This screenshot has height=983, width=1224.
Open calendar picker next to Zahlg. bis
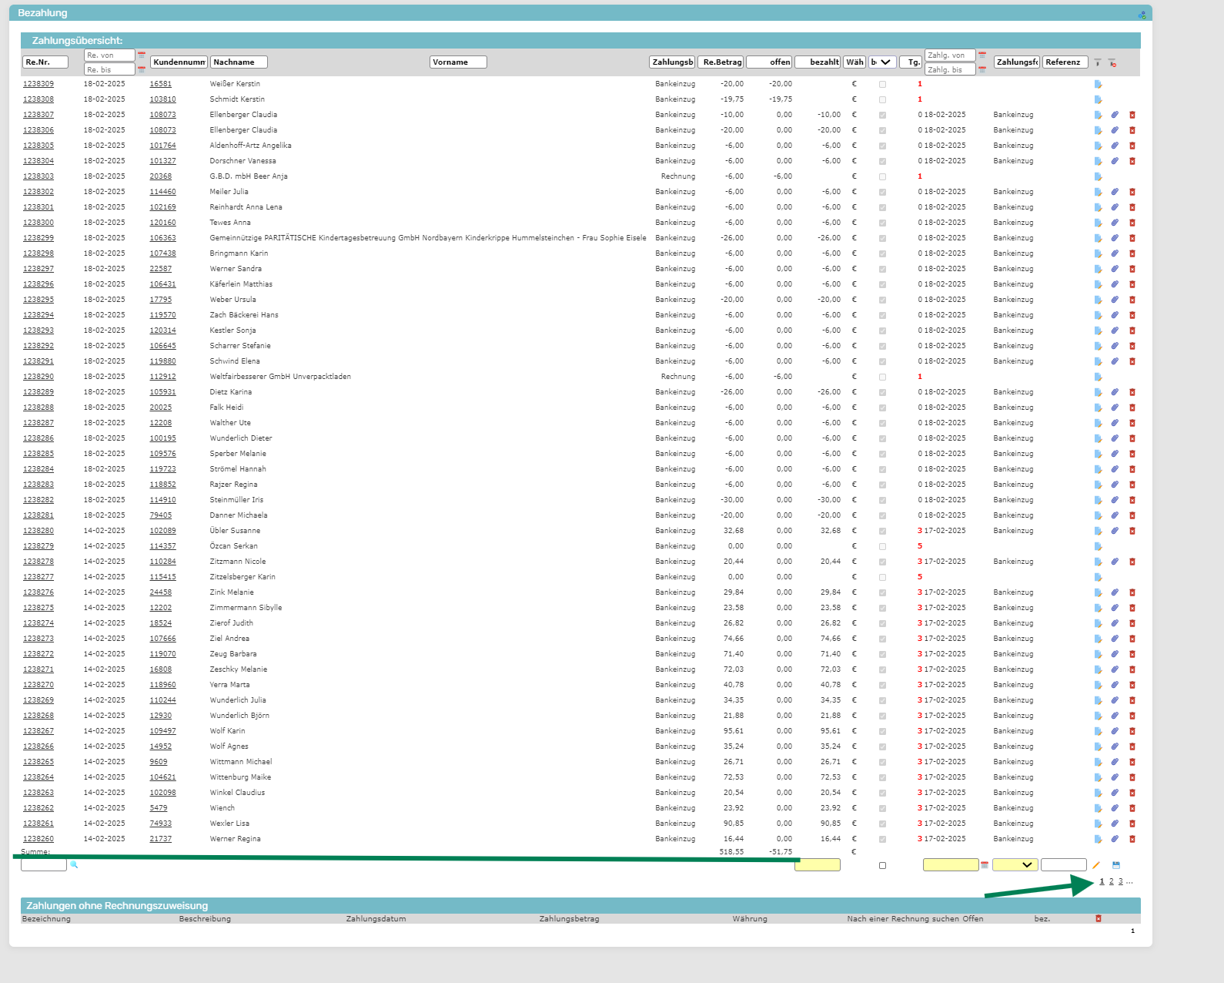[x=982, y=69]
